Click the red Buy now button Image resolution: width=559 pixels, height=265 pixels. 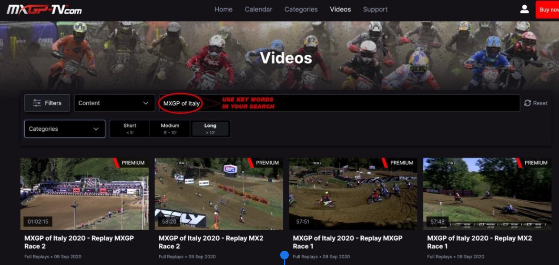(x=548, y=10)
